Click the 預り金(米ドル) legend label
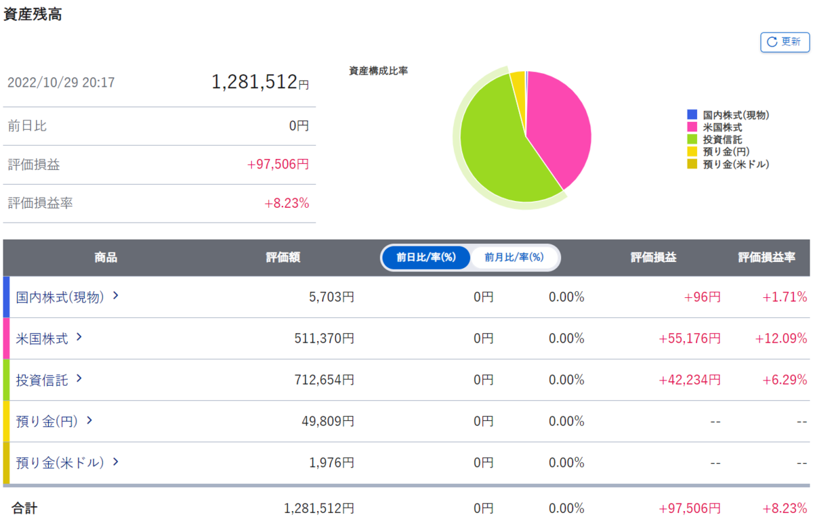This screenshot has width=813, height=530. tap(736, 164)
